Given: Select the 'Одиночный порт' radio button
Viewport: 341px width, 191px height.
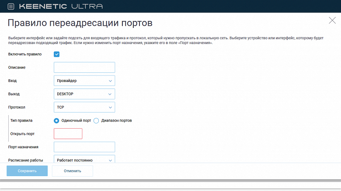Looking at the screenshot, I should click(56, 121).
